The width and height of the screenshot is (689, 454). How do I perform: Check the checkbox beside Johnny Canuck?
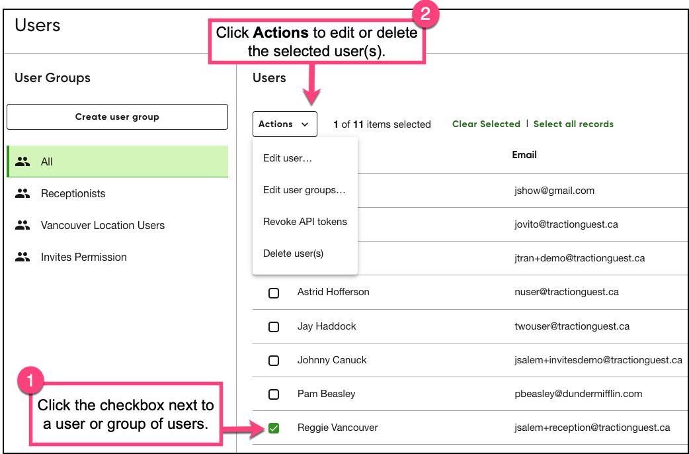[x=274, y=360]
